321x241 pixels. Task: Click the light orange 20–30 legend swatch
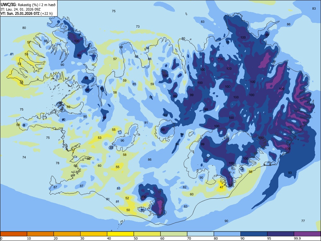pyautogui.click(x=67, y=234)
